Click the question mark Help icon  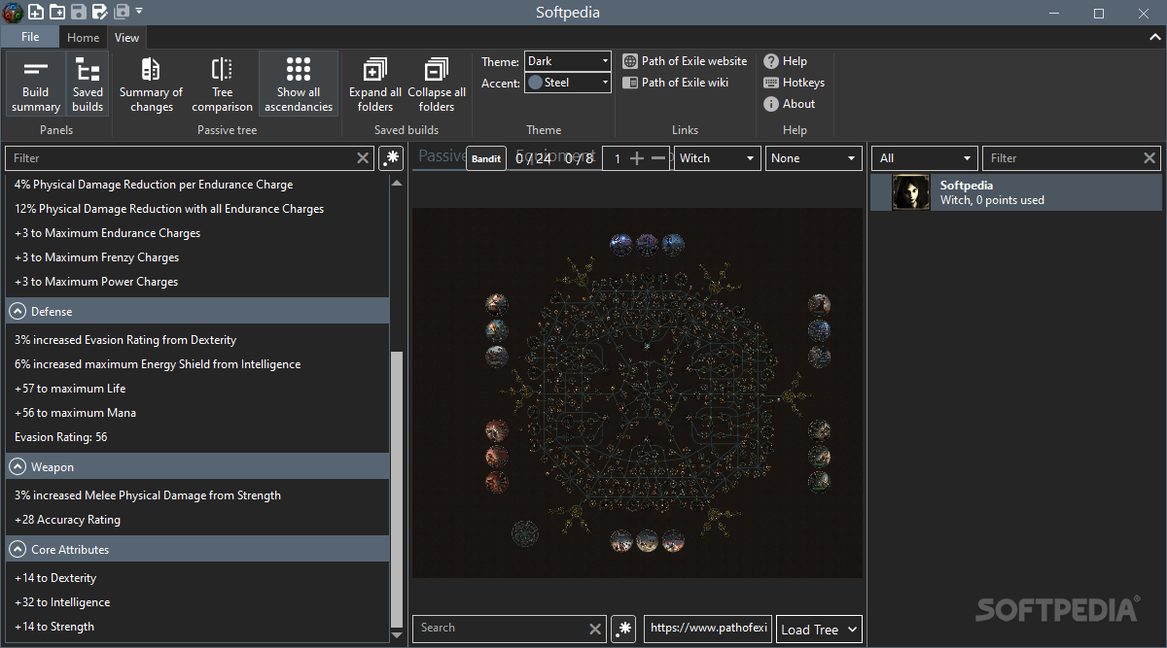click(x=771, y=61)
